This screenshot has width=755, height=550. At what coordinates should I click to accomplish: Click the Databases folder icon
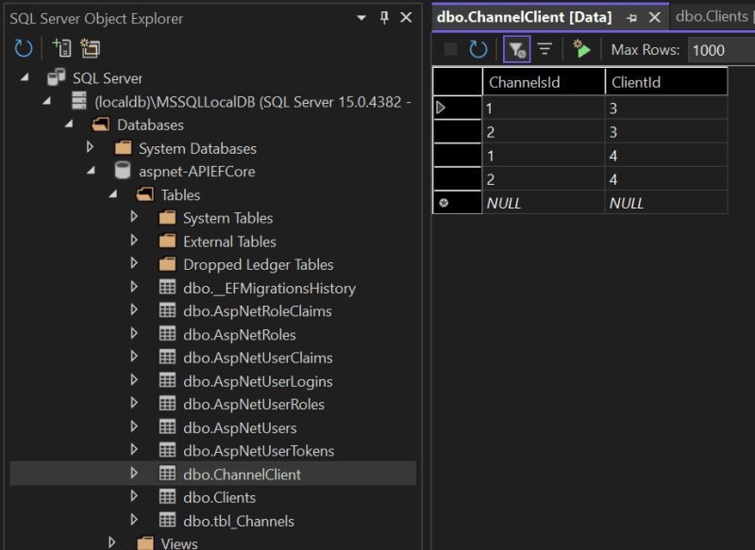(101, 125)
